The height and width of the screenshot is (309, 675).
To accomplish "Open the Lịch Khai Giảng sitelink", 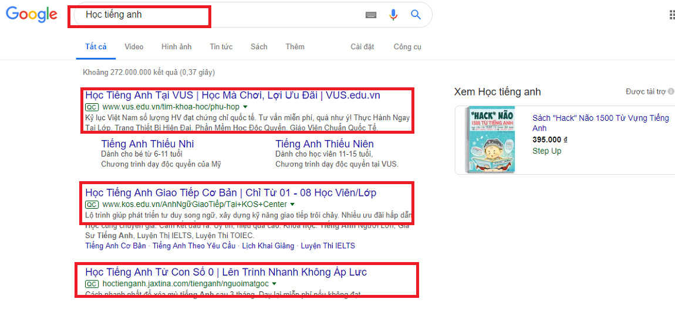I will 268,246.
